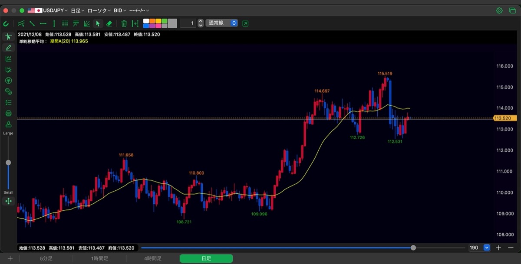
Task: Switch to the 1時間足 tab
Action: coord(99,258)
